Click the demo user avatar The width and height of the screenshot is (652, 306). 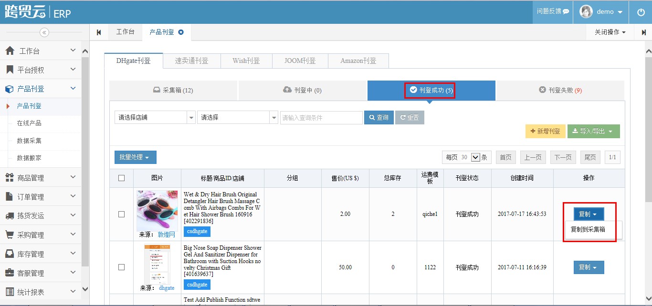click(x=586, y=12)
